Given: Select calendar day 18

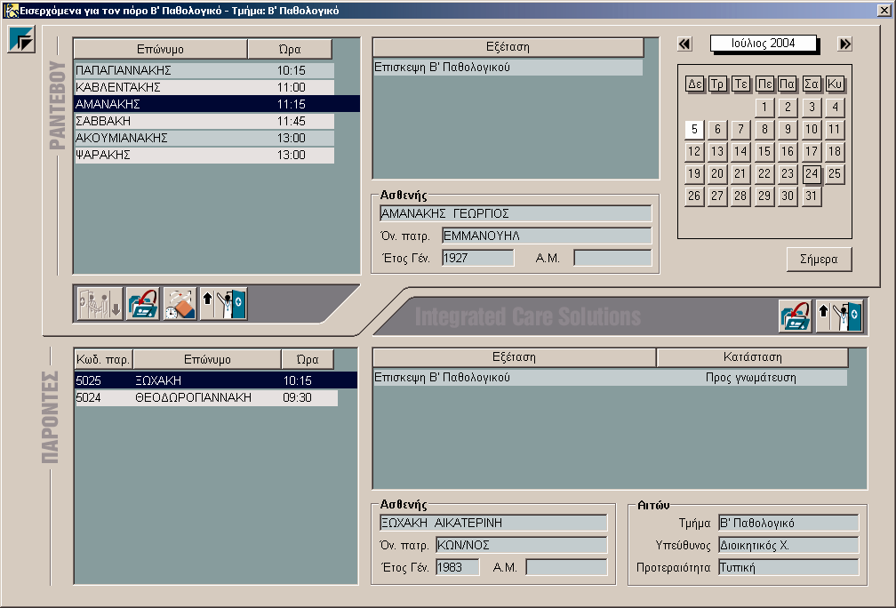Looking at the screenshot, I should pos(835,151).
